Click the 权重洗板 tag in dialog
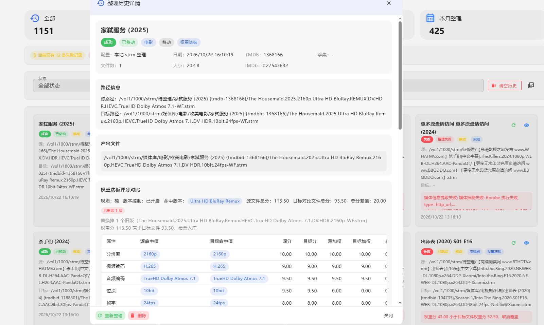The height and width of the screenshot is (325, 544). [189, 42]
